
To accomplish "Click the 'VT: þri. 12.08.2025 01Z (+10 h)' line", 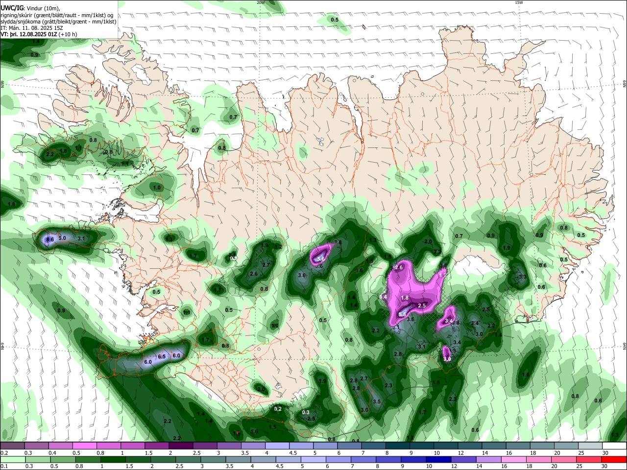I will tap(39, 34).
